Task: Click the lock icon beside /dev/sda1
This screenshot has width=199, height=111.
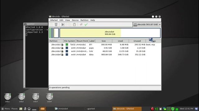Action: [x=62, y=44]
